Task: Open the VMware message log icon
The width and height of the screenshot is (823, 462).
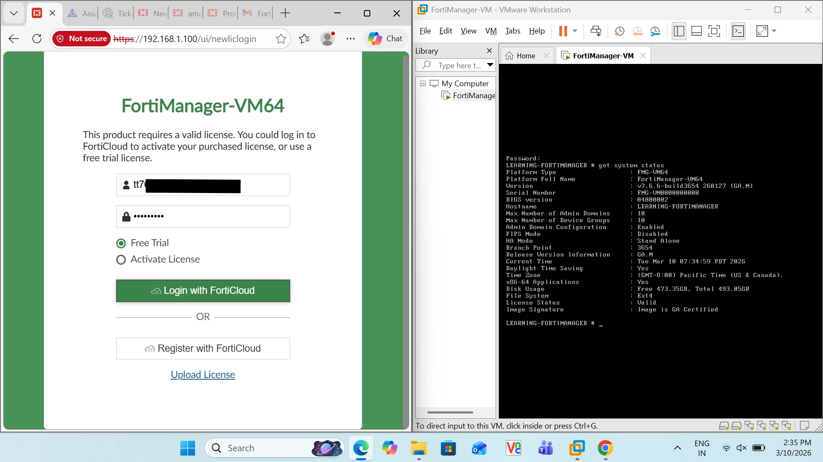Action: tap(805, 426)
